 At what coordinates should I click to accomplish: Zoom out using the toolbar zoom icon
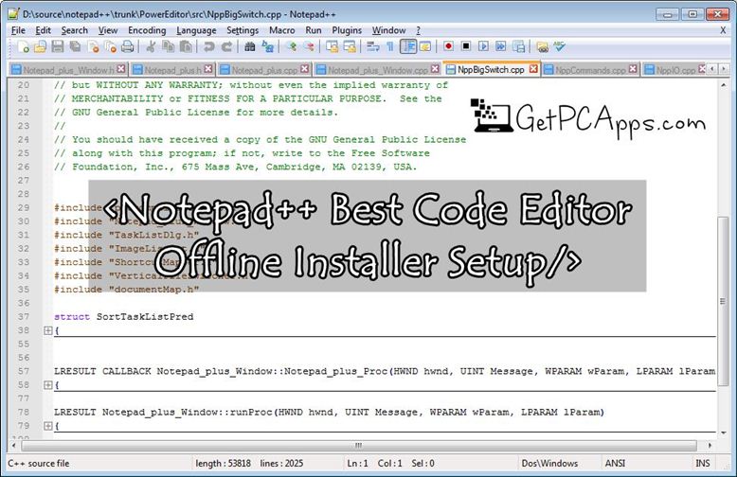309,46
